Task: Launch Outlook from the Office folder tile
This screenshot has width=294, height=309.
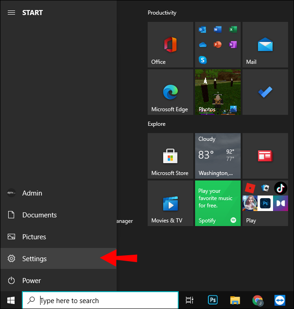Action: pyautogui.click(x=202, y=30)
